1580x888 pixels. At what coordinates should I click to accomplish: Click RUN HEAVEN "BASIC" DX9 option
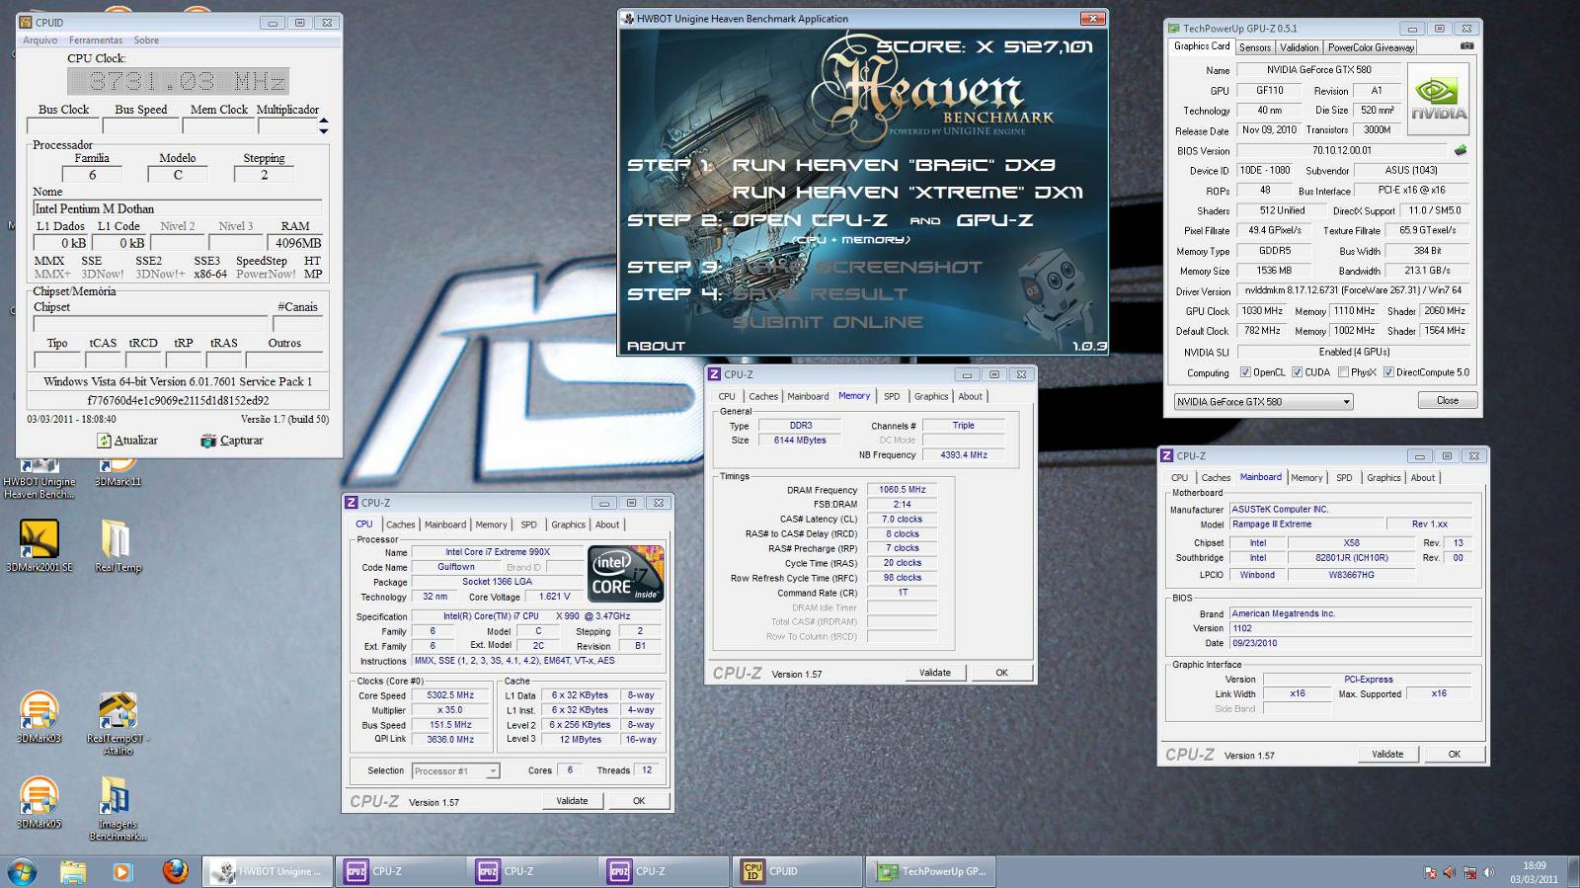893,165
